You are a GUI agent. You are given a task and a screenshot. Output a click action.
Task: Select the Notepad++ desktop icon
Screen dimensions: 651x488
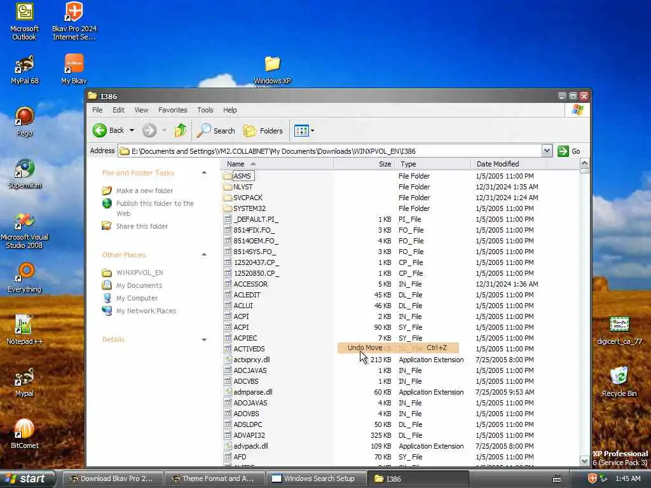[x=25, y=330]
